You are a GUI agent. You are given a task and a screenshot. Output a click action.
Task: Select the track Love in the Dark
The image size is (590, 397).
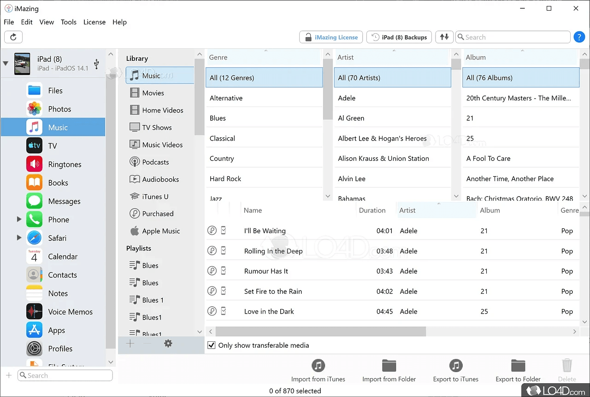click(393, 312)
